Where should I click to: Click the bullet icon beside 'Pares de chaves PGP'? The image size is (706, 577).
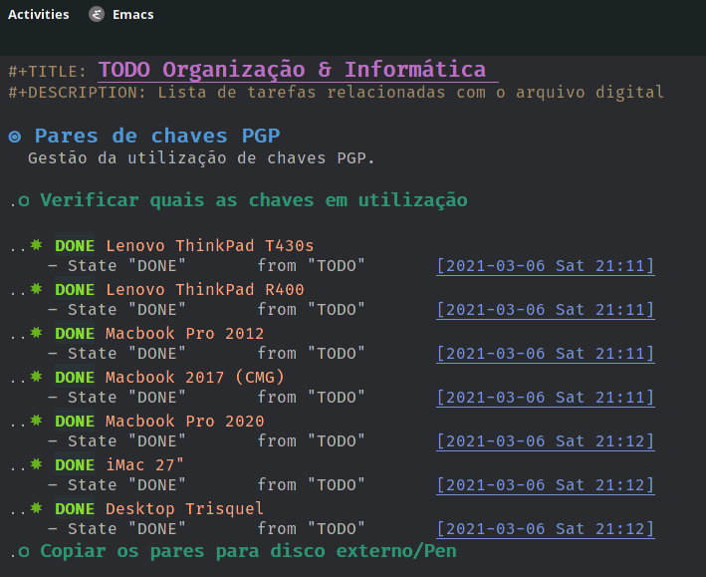coord(15,137)
